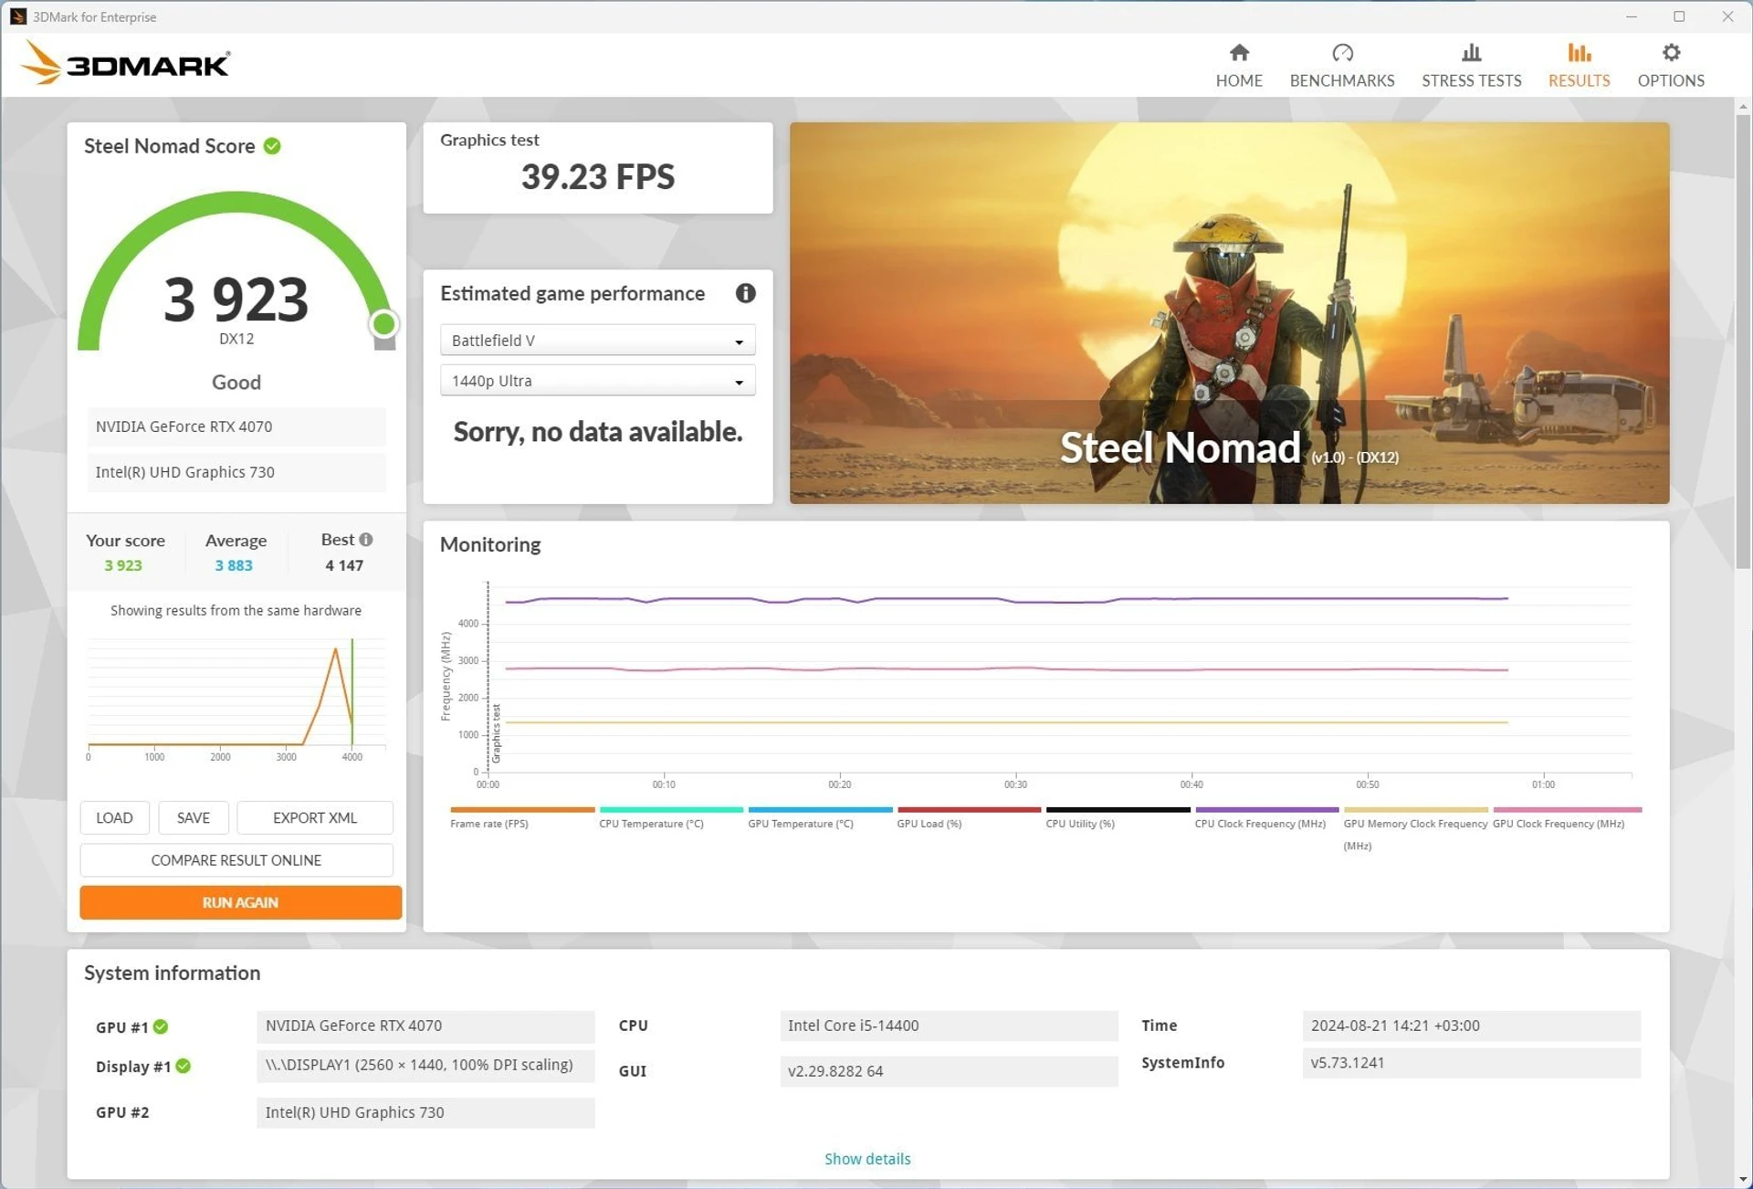The height and width of the screenshot is (1189, 1753).
Task: Click the Time value 2024-08-21 14:21
Action: tap(1471, 1026)
